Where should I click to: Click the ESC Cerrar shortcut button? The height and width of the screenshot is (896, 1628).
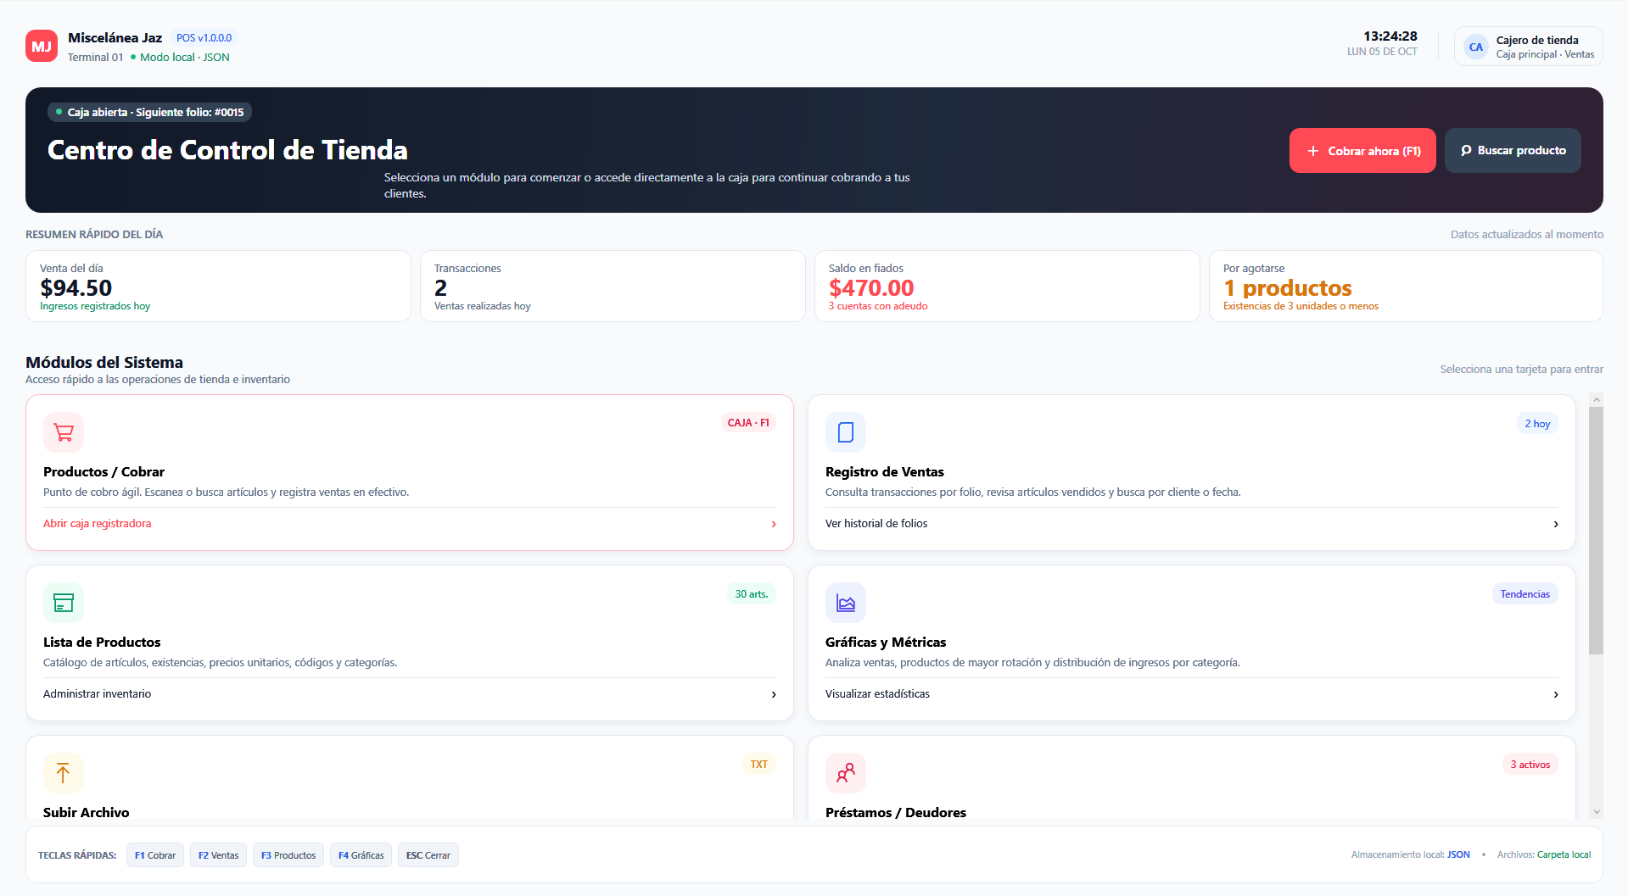point(428,855)
